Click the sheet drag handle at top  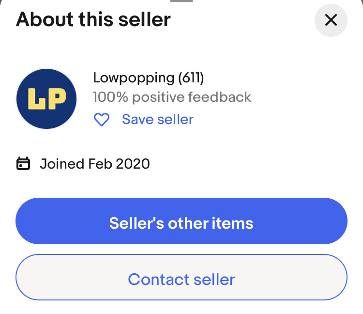click(x=181, y=1)
